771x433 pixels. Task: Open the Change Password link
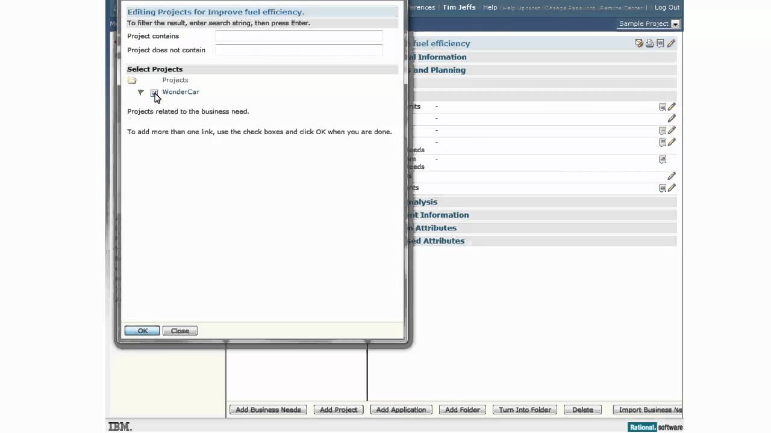[x=570, y=8]
